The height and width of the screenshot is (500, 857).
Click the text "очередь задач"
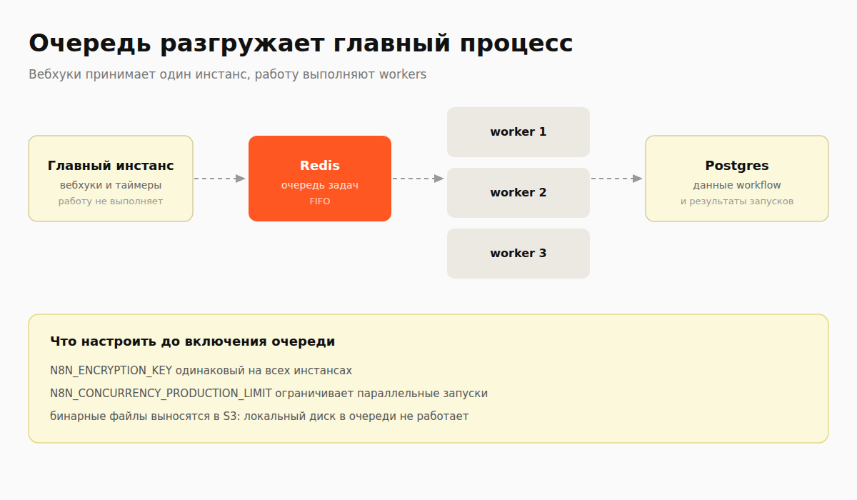click(x=320, y=185)
